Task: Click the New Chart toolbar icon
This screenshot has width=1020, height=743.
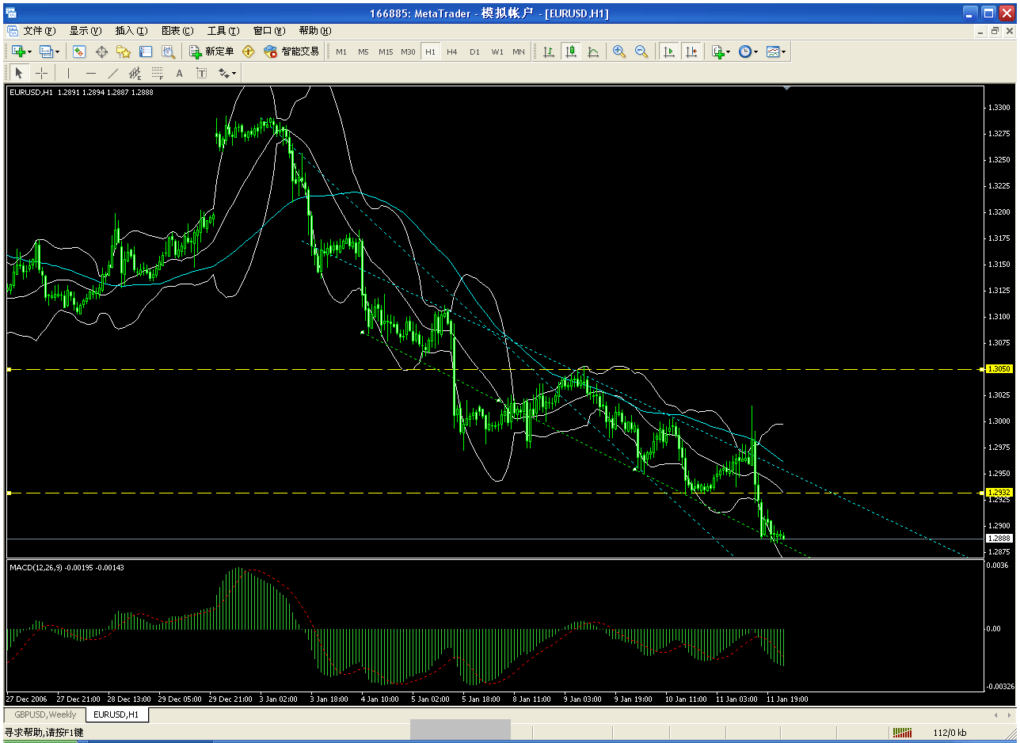Action: coord(17,51)
